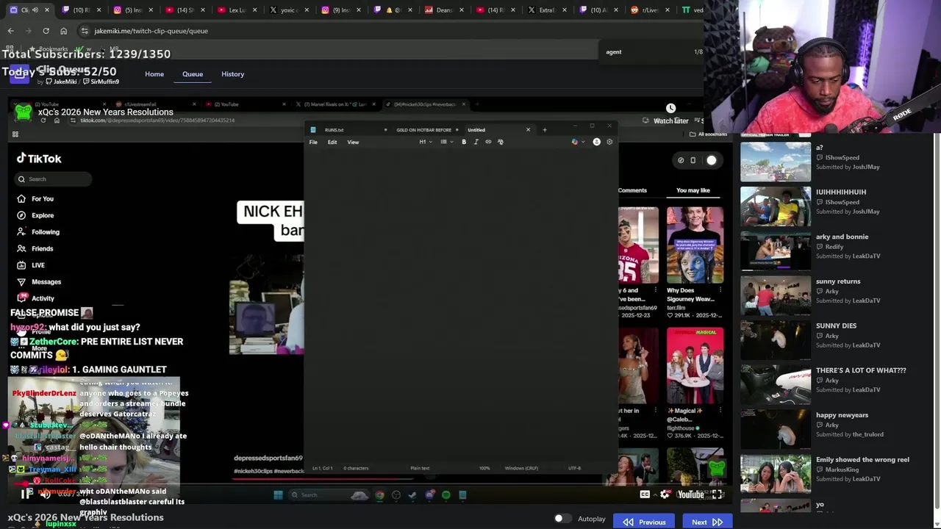Screen dimensions: 941x529
Task: Open Notepad settings gear
Action: (x=609, y=142)
